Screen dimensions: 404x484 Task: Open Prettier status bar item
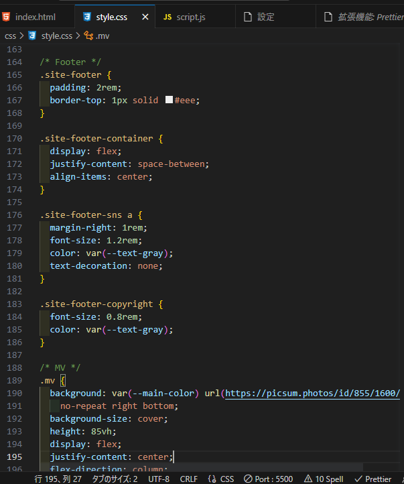click(373, 479)
